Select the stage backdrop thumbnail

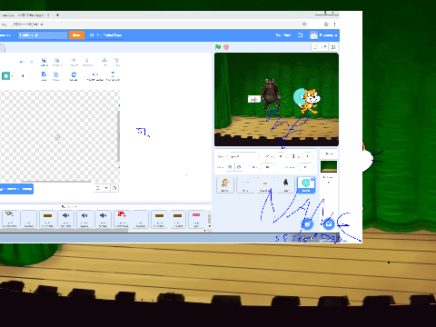[x=329, y=166]
